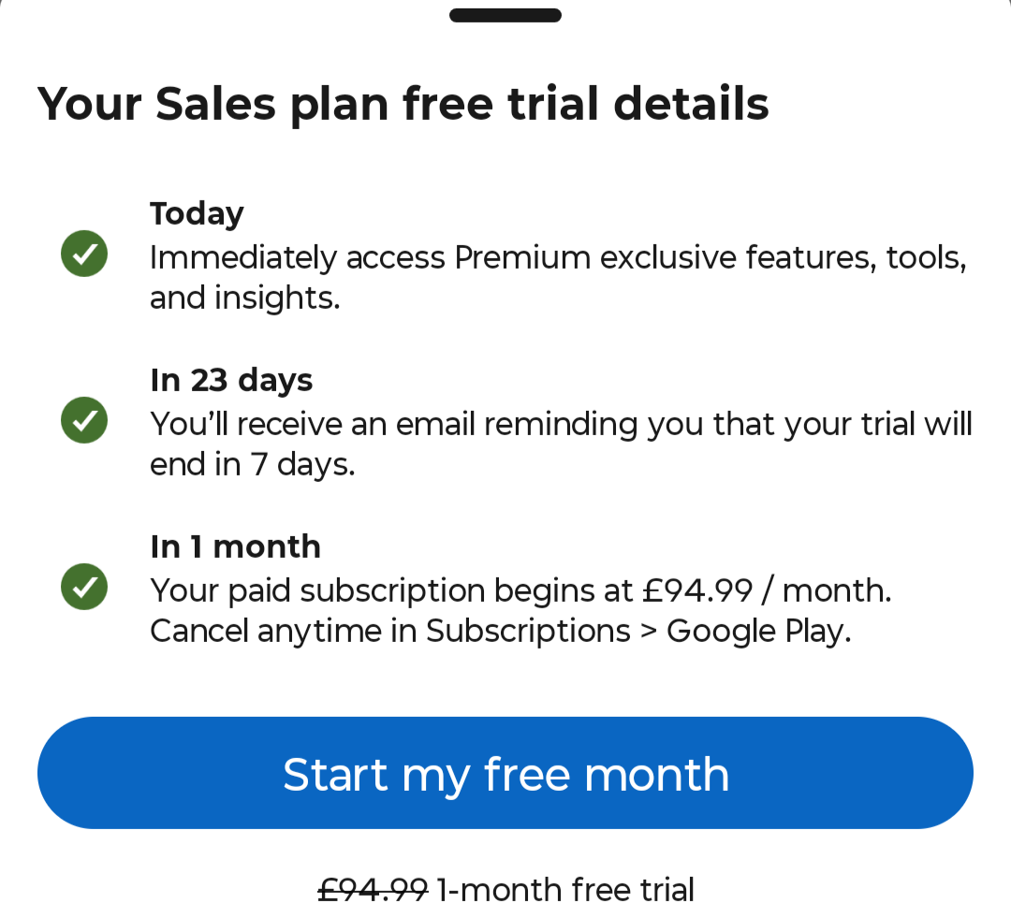1011x918 pixels.
Task: Tap the word Subscriptions in the cancel text
Action: click(x=528, y=632)
